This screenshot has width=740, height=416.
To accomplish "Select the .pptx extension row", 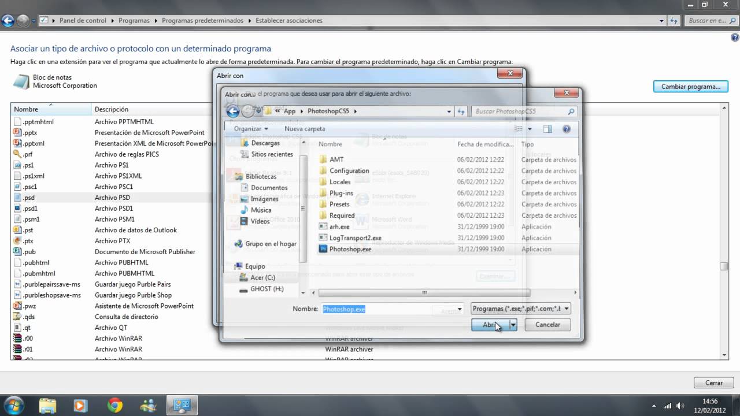I will [x=112, y=132].
